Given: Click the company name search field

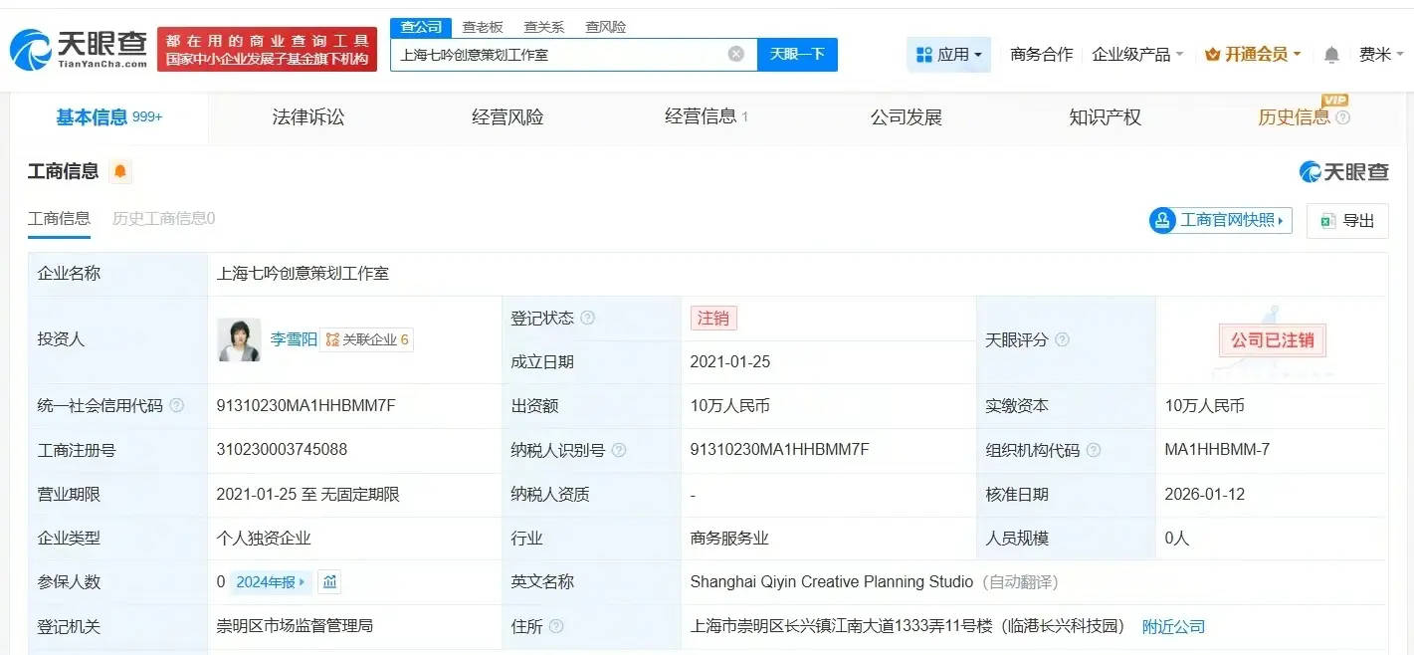Looking at the screenshot, I should tap(557, 54).
